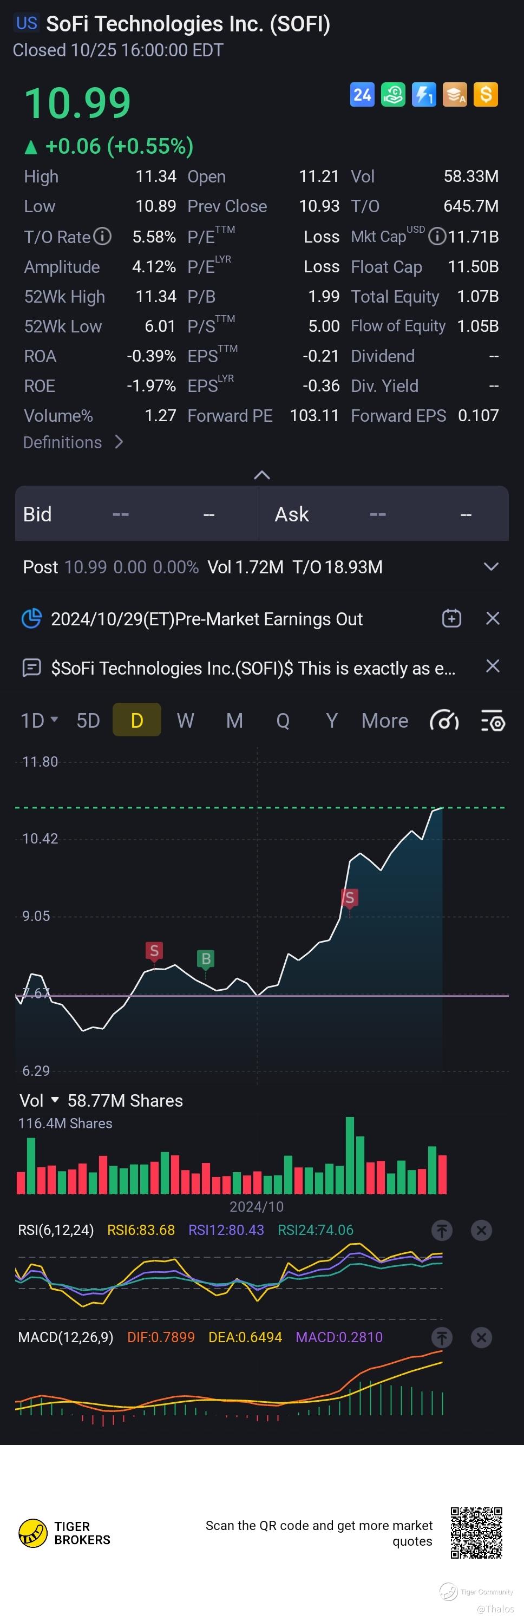This screenshot has width=524, height=1621.
Task: Dismiss the earnings announcement banner
Action: click(493, 619)
